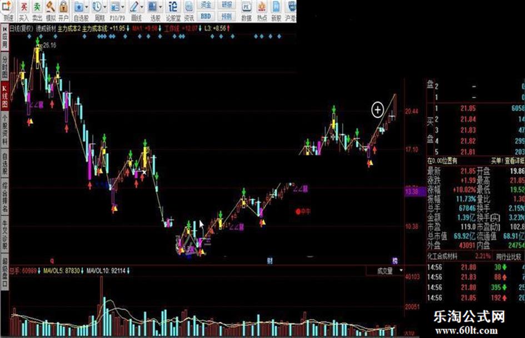This screenshot has width=525, height=338.
Task: Click the 26.16 peak price label
Action: 50,45
